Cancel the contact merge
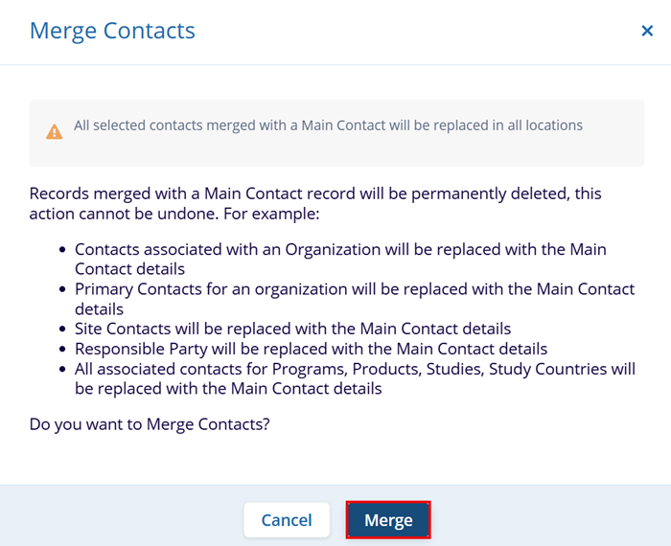Screen dimensions: 671x546 pos(286,520)
